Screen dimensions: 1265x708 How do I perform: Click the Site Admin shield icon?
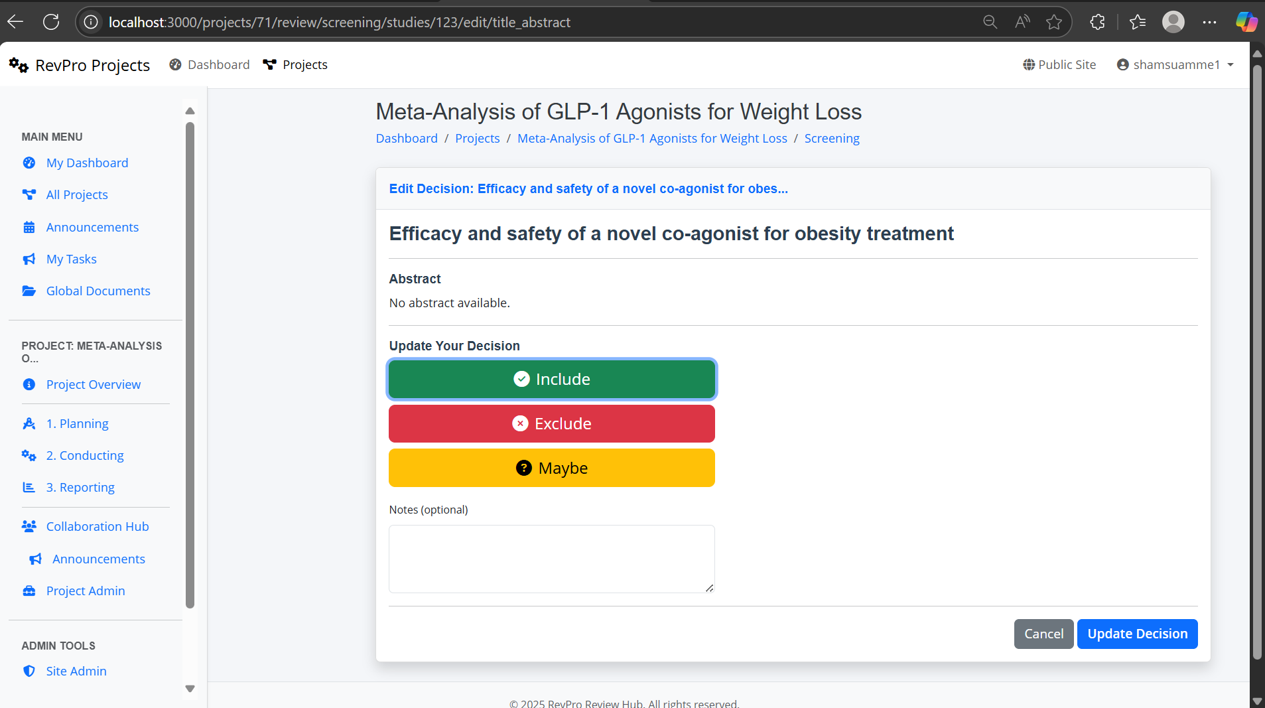(29, 671)
